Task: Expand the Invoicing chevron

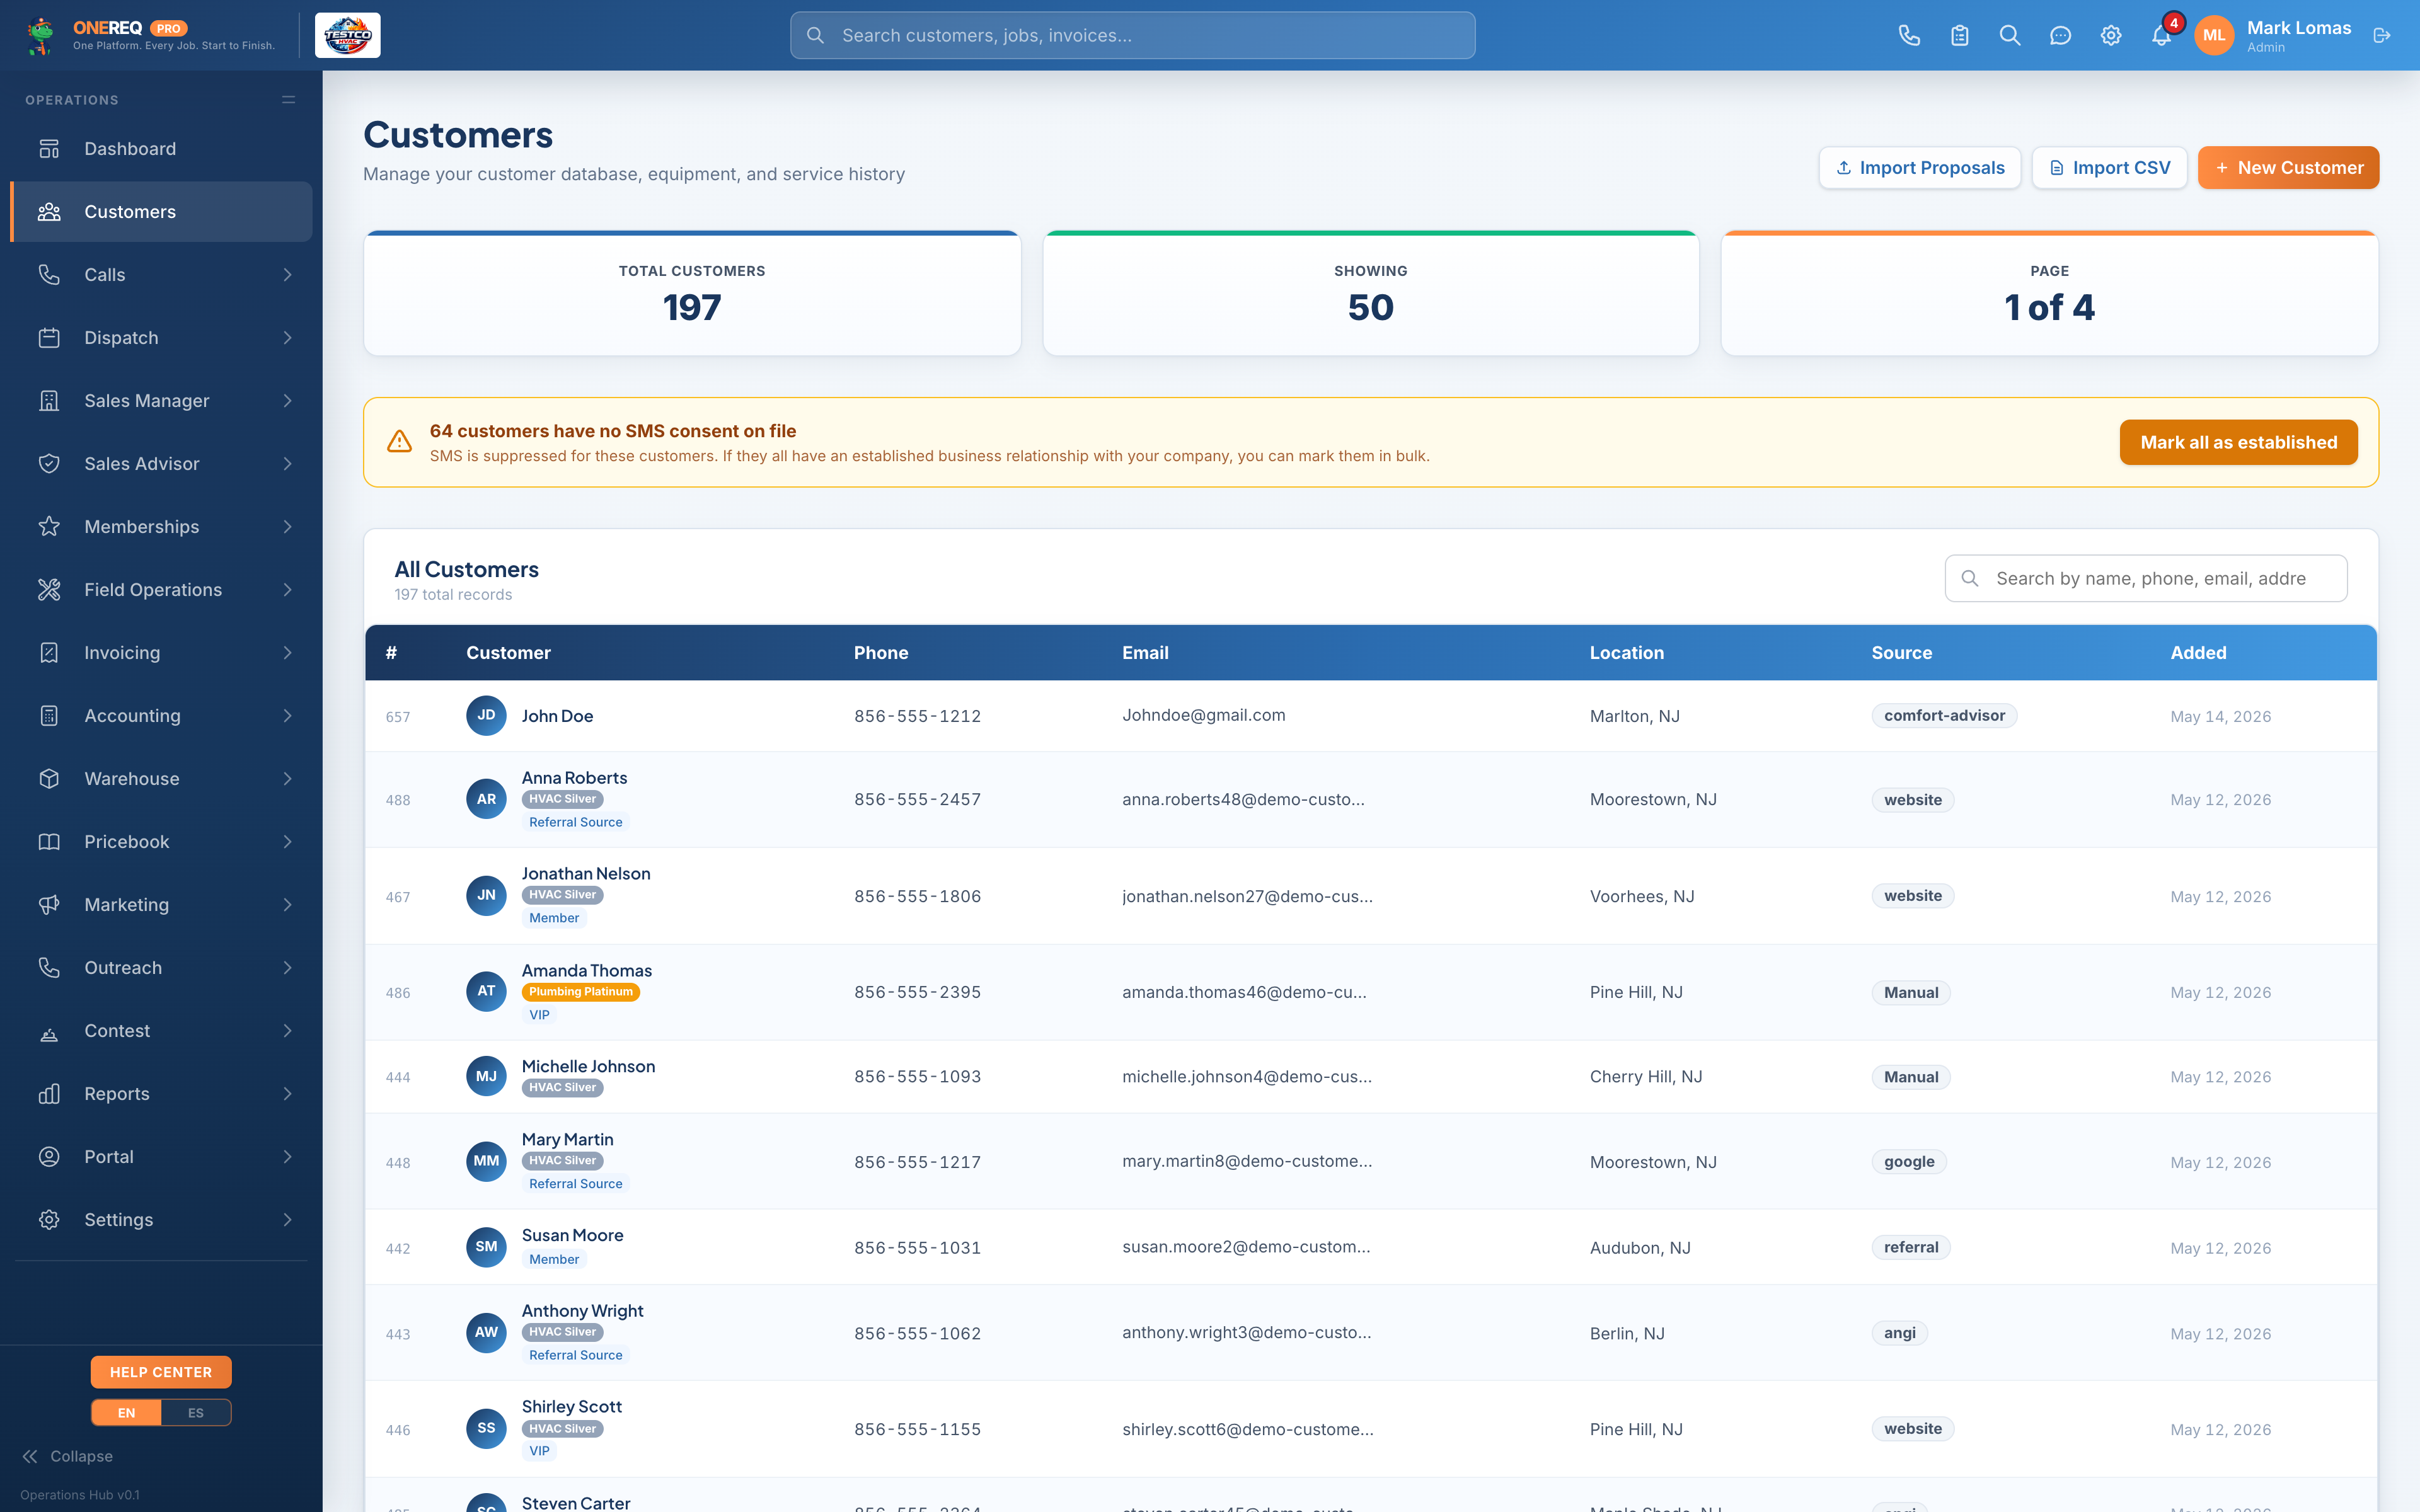Action: [x=288, y=653]
